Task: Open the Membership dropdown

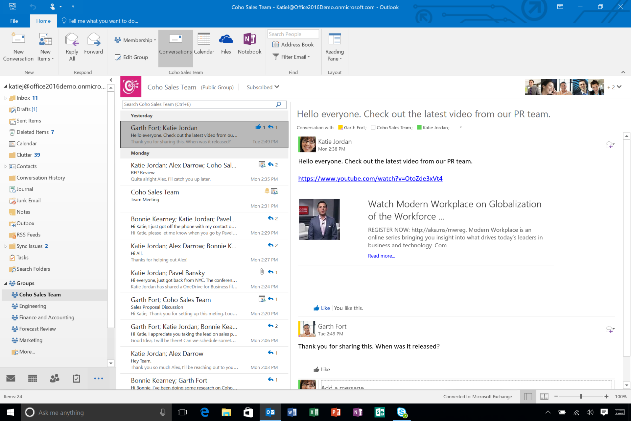Action: (136, 39)
